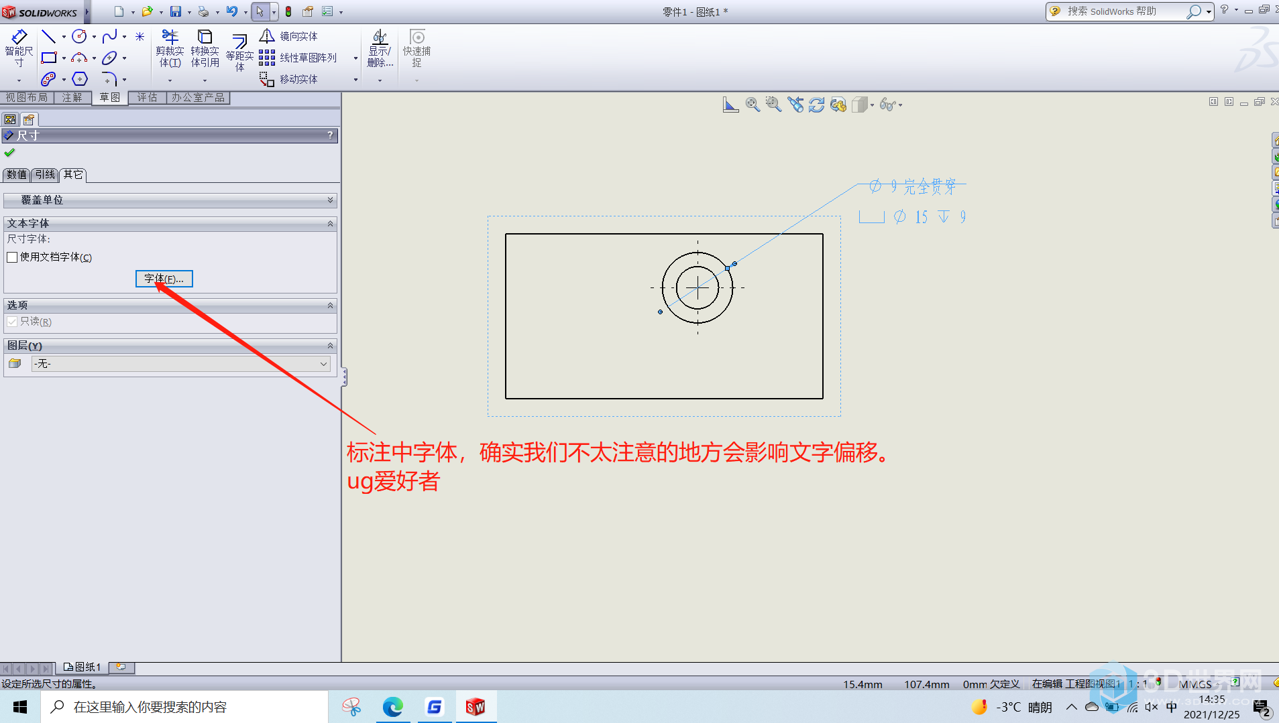This screenshot has width=1279, height=723.
Task: Click the Rotate View icon
Action: [x=816, y=105]
